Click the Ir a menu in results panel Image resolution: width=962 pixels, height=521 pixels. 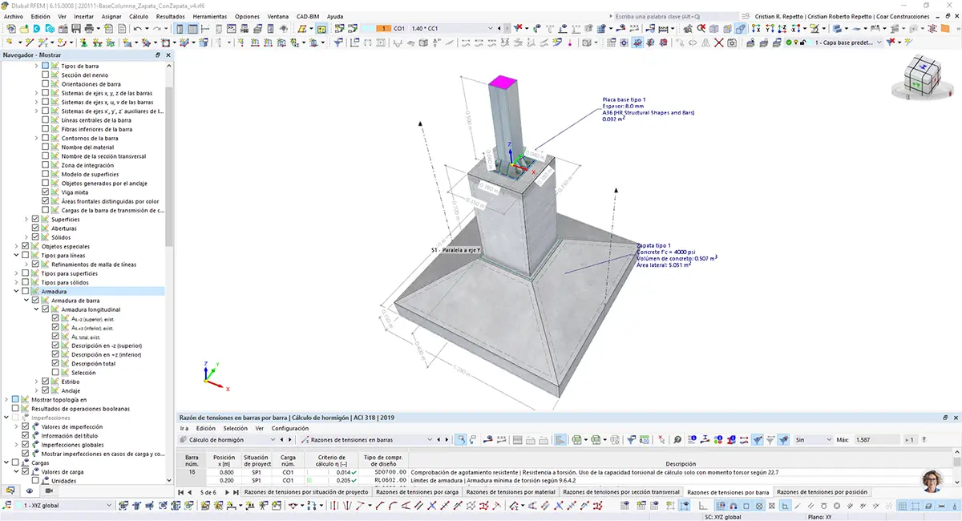pyautogui.click(x=184, y=428)
